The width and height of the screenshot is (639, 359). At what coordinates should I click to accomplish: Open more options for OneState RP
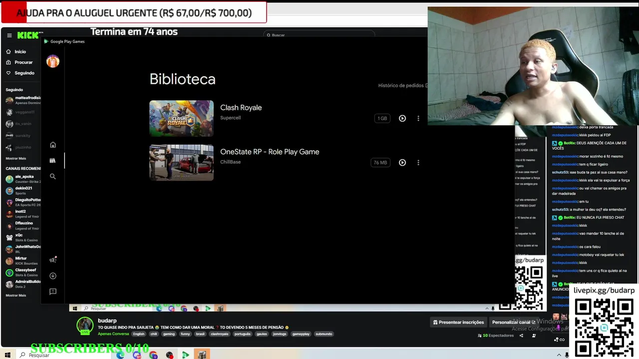pos(418,163)
